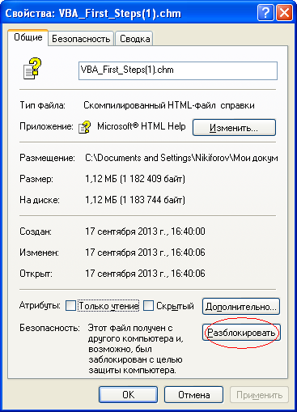
Task: Switch to the Безопасность tab
Action: [81, 39]
